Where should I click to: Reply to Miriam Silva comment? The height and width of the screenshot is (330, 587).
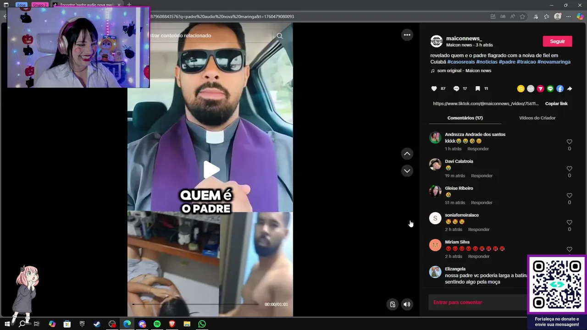click(479, 257)
